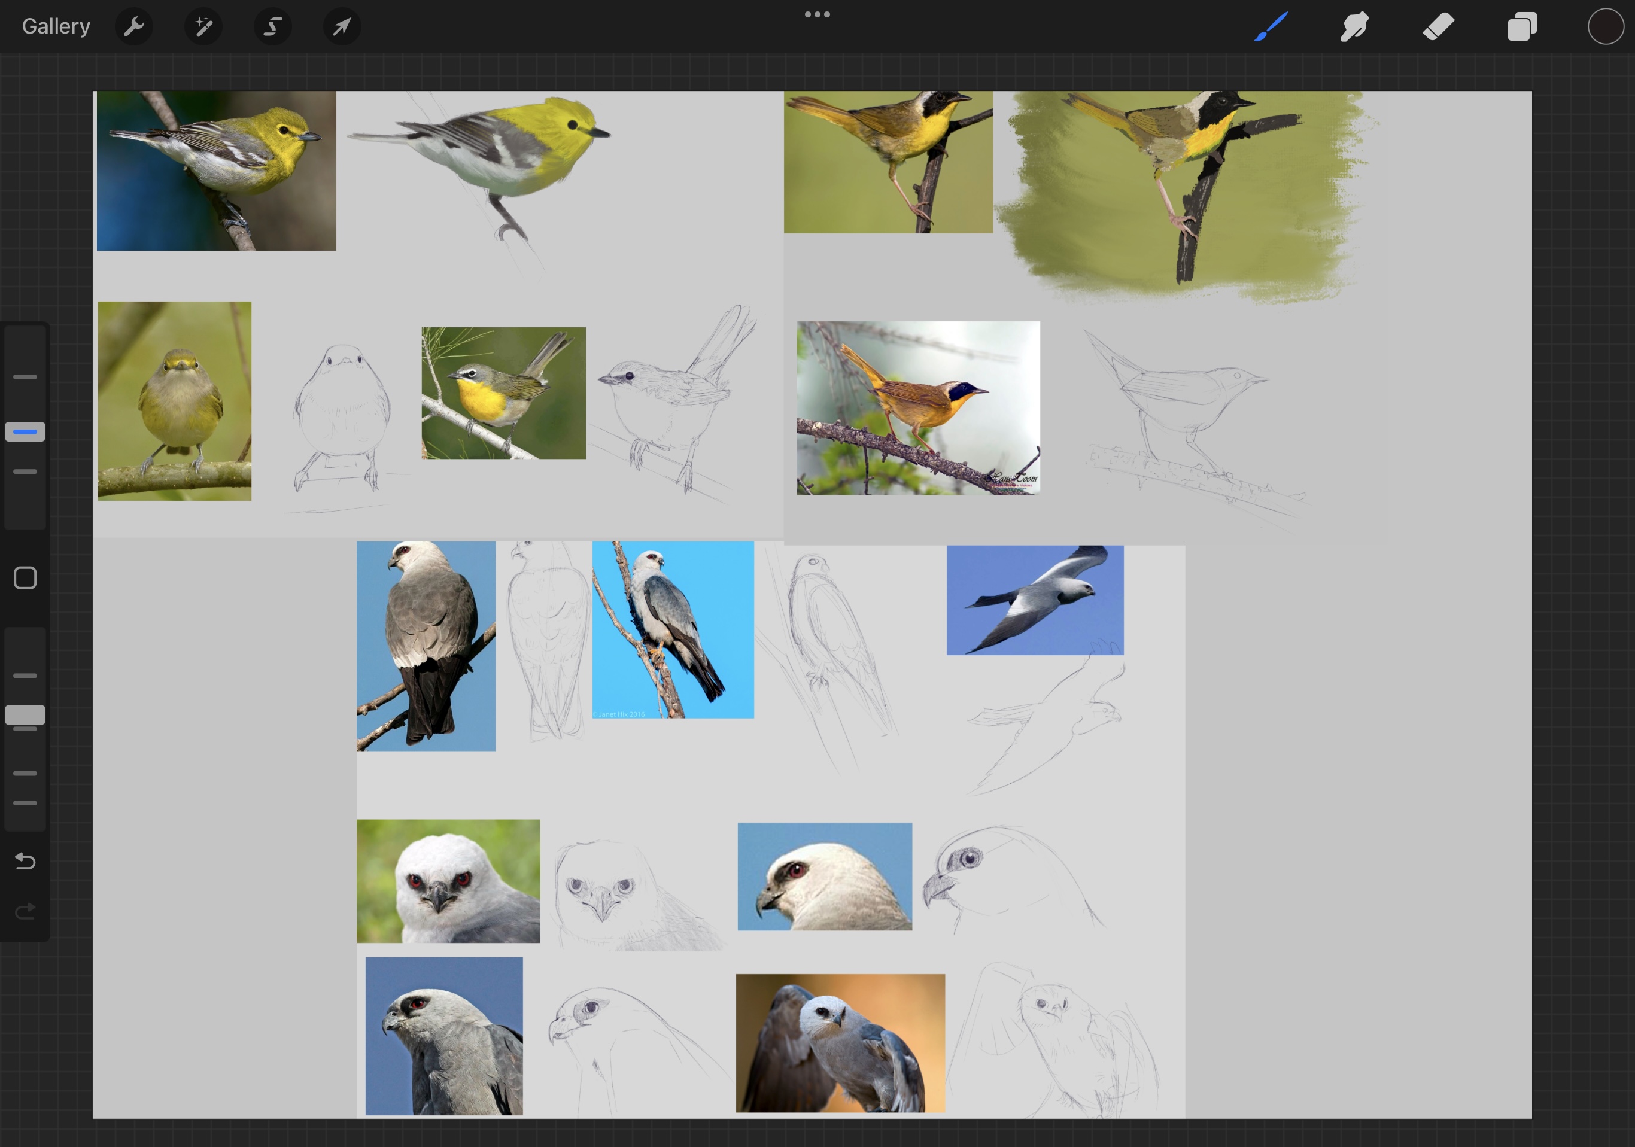Screen dimensions: 1635x1147
Task: Open the Layers panel
Action: (x=1522, y=27)
